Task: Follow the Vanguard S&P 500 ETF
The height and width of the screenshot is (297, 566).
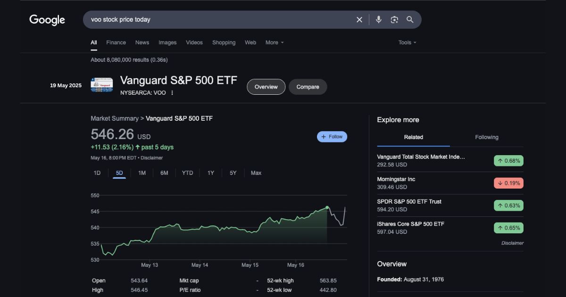Action: pyautogui.click(x=332, y=136)
